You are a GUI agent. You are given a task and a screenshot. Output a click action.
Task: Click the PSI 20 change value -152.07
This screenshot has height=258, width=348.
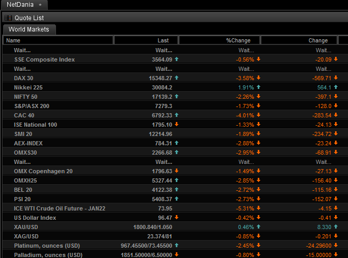[x=322, y=199]
